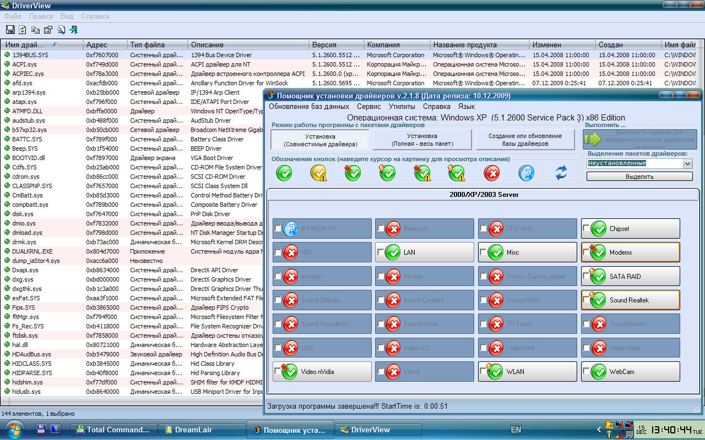
Task: Tick the LAN driver package checkbox
Action: pos(380,252)
